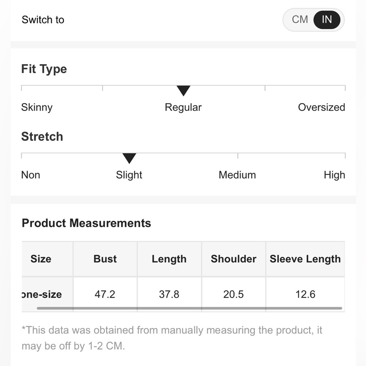Click the measurements table horizontal scrollbar
366x366 pixels.
coord(189,308)
